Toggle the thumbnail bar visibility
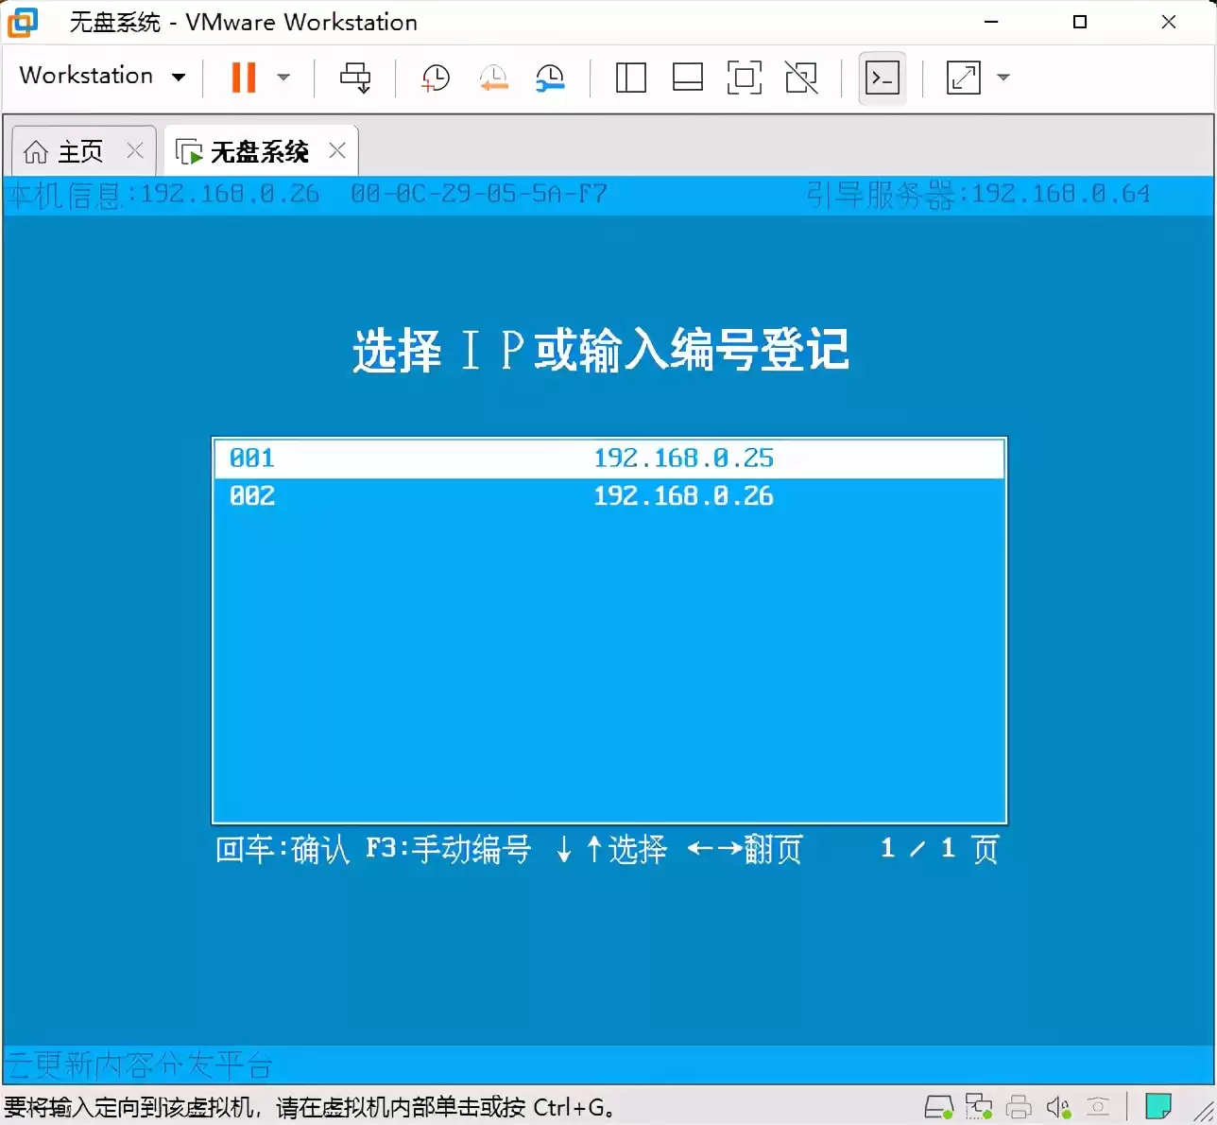 click(687, 78)
